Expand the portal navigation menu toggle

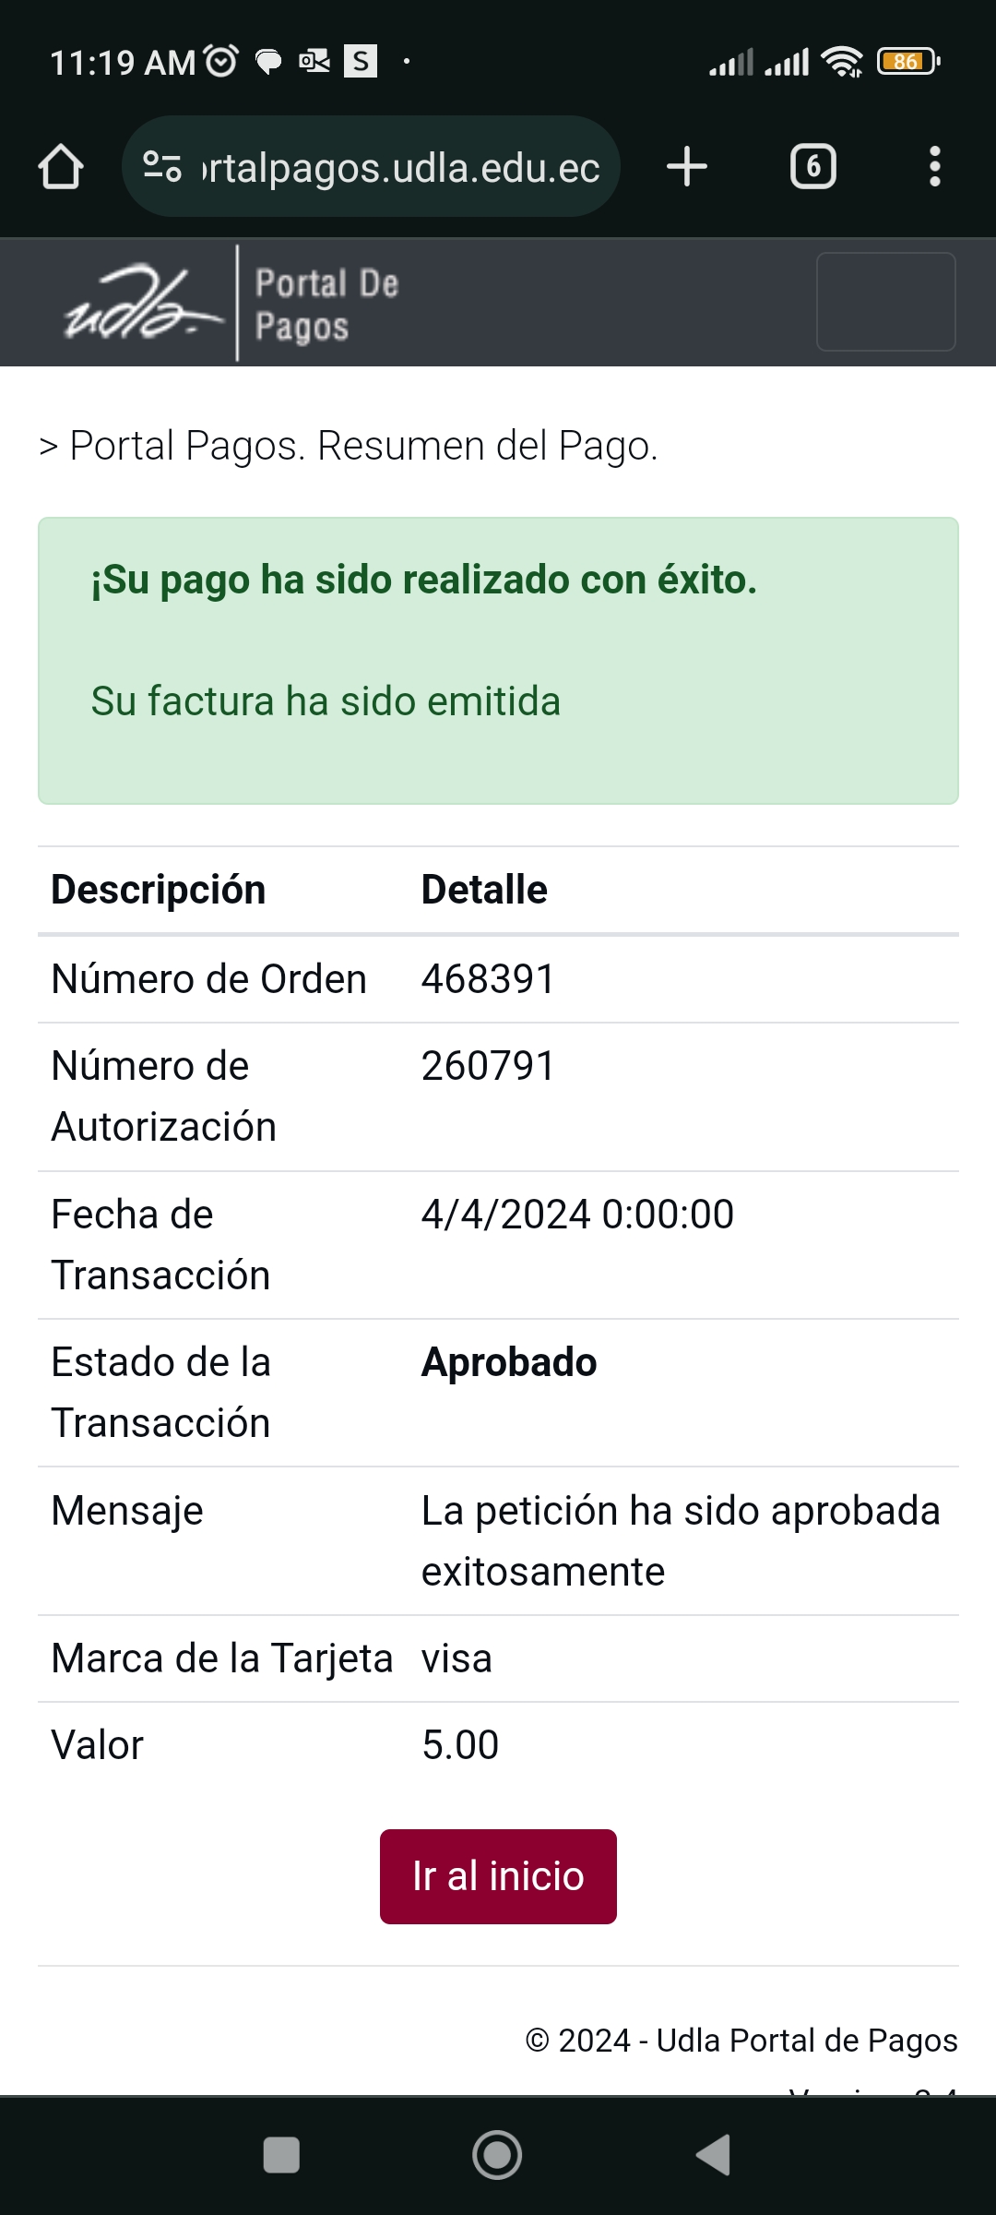(885, 302)
